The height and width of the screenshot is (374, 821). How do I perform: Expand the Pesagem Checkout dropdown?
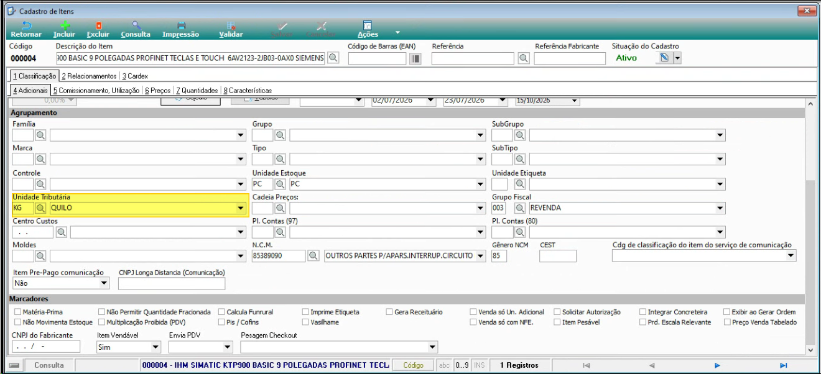click(433, 347)
